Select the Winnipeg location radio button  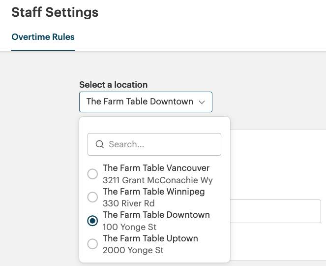92,197
